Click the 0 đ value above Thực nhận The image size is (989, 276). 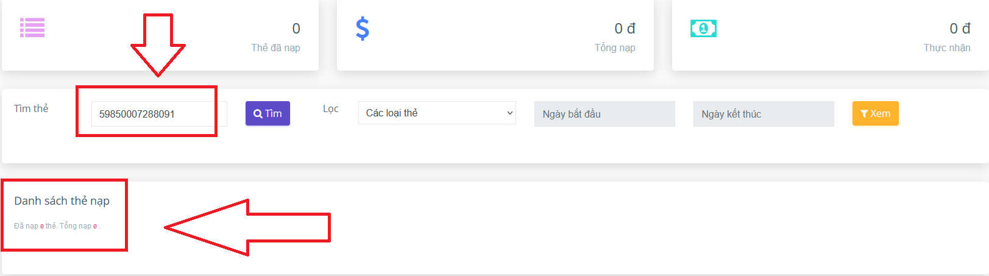point(960,29)
